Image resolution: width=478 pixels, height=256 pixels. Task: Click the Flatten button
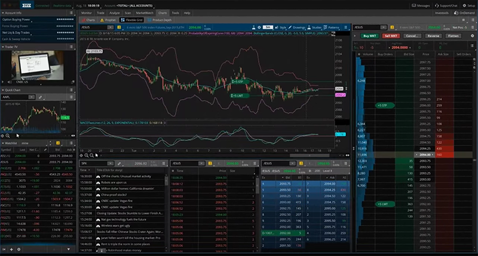click(454, 36)
